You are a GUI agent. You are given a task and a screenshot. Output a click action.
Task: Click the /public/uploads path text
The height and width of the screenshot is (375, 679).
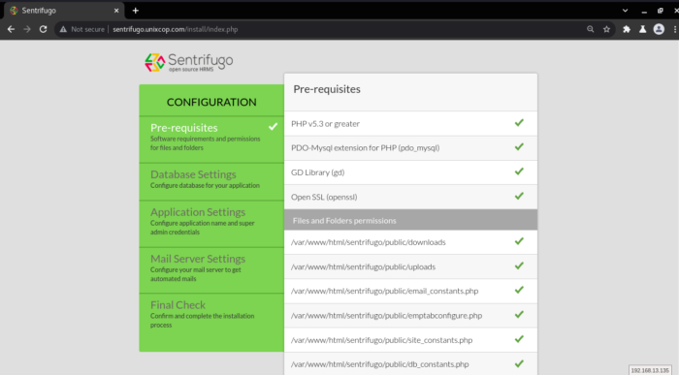(x=364, y=266)
